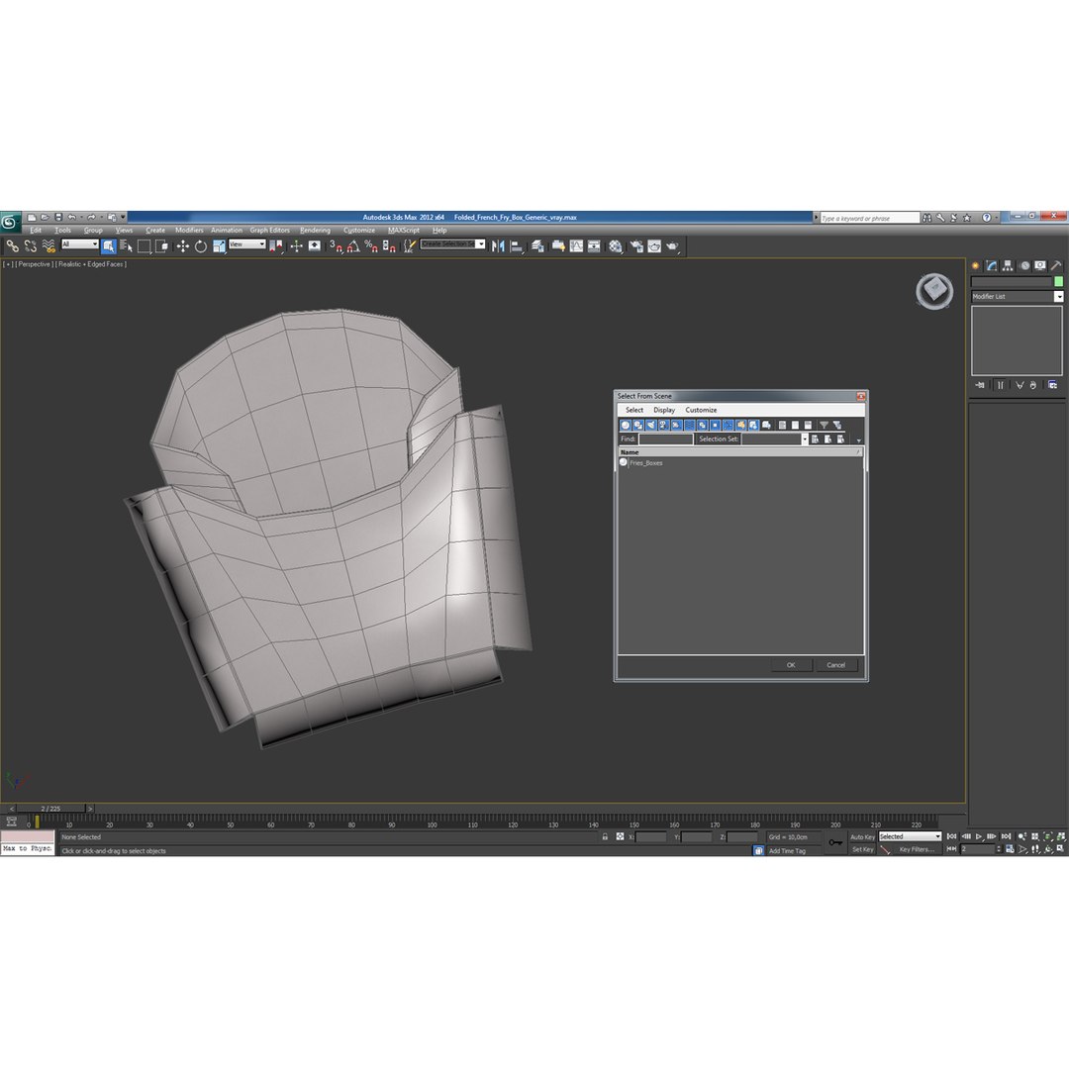Toggle Display Cameras filter in Select From Scene
The image size is (1069, 1069).
tap(663, 425)
